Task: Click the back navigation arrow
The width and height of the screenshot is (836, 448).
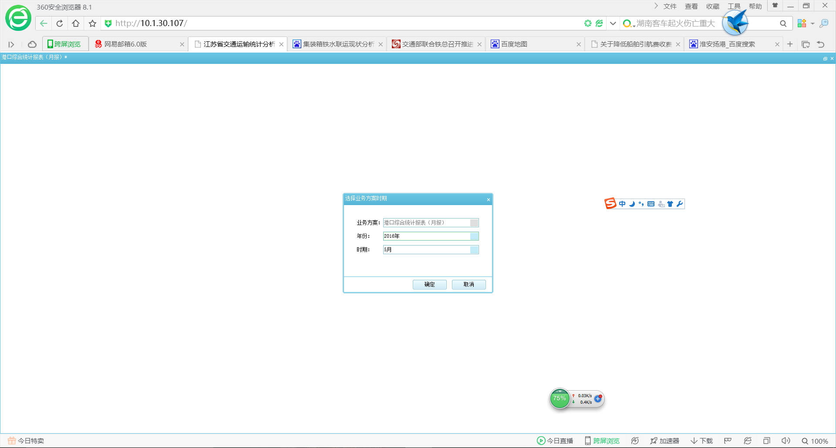Action: coord(44,23)
